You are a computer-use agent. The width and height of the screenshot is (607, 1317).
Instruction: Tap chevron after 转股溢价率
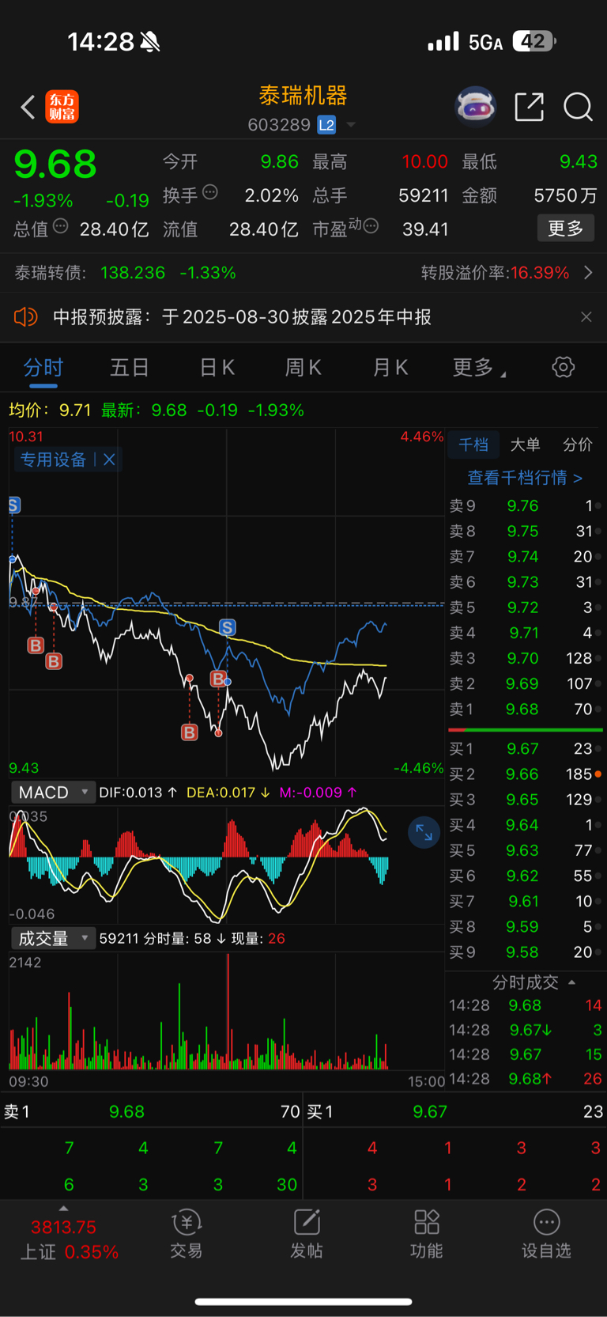588,273
